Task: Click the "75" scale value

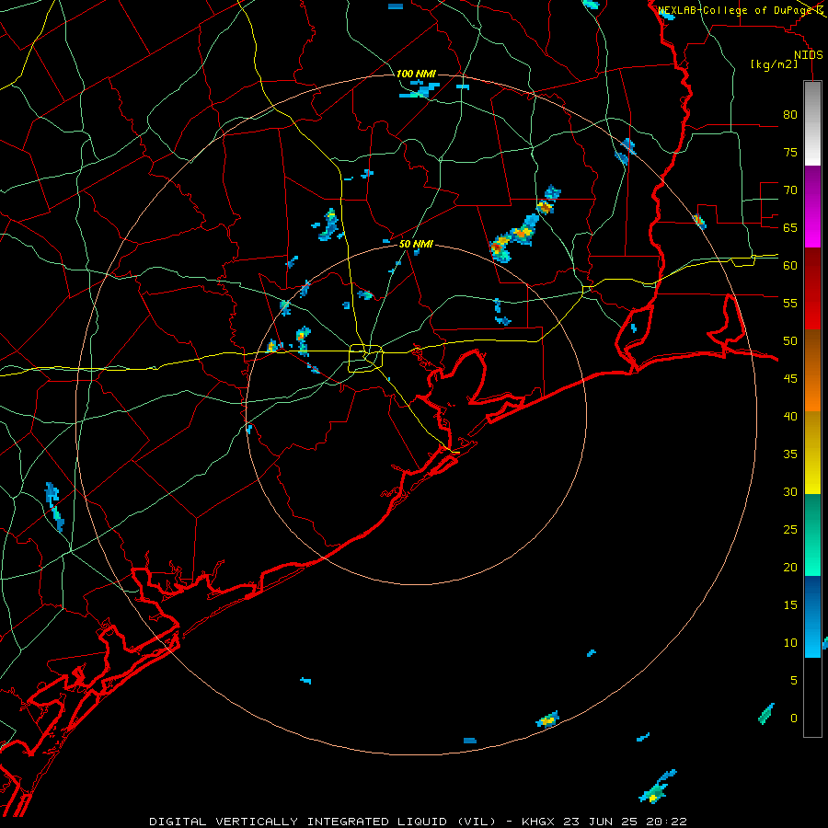Action: pos(790,152)
